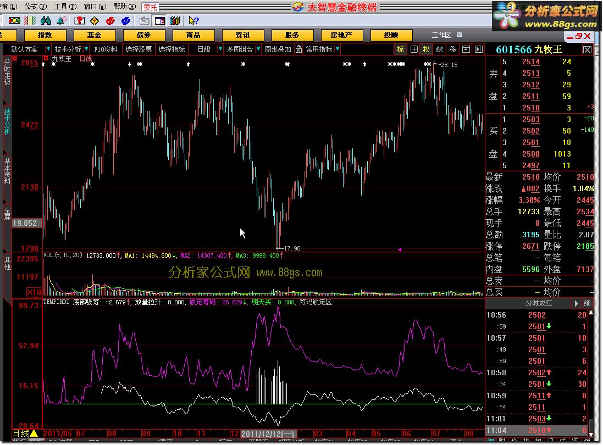603x445 pixels.
Task: Switch to the 债券 tab
Action: [144, 35]
